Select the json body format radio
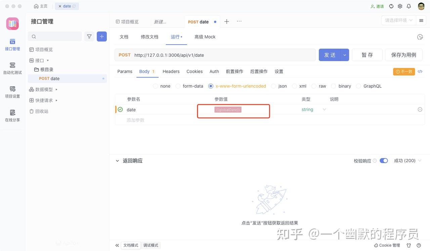 click(273, 86)
